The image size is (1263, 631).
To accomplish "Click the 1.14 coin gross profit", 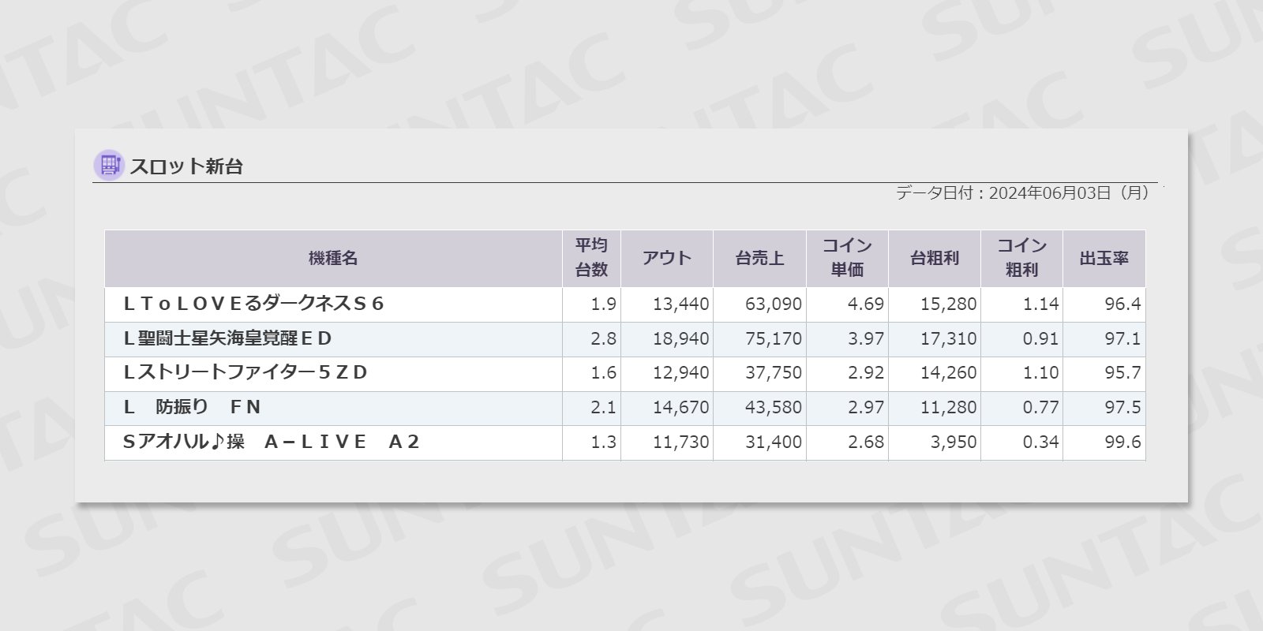I will pos(1040,304).
